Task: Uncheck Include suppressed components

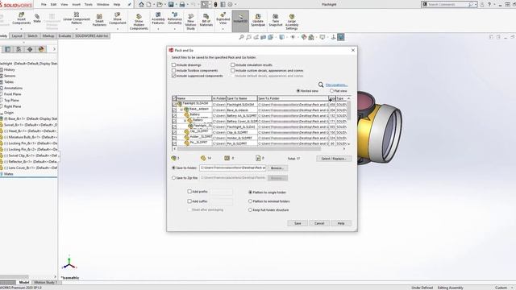Action: coord(174,76)
